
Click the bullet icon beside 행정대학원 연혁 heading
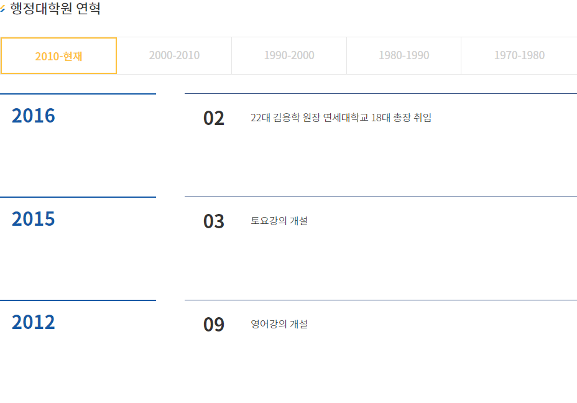point(2,9)
